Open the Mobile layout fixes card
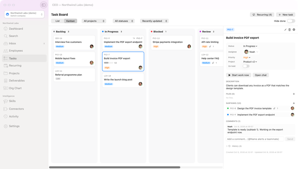The image size is (298, 169). [74, 59]
